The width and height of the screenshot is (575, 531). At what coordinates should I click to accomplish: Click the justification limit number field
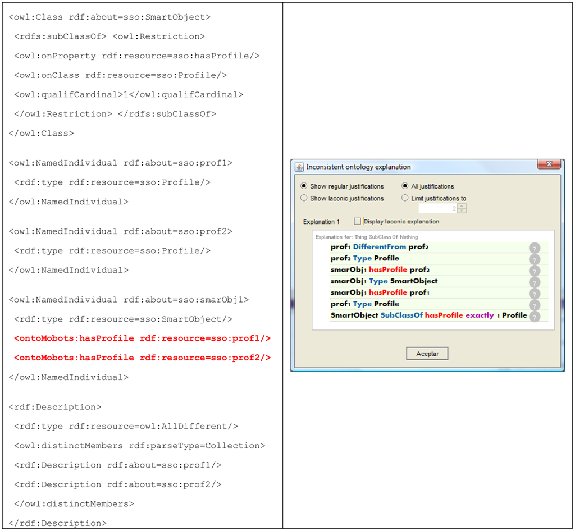pyautogui.click(x=437, y=209)
